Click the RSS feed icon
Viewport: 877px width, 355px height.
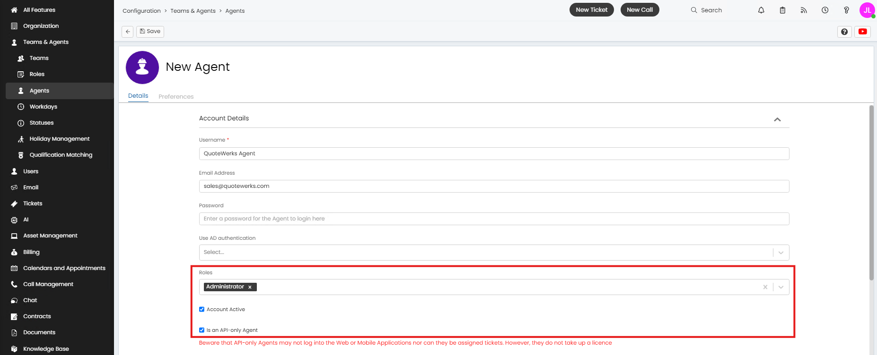tap(804, 10)
